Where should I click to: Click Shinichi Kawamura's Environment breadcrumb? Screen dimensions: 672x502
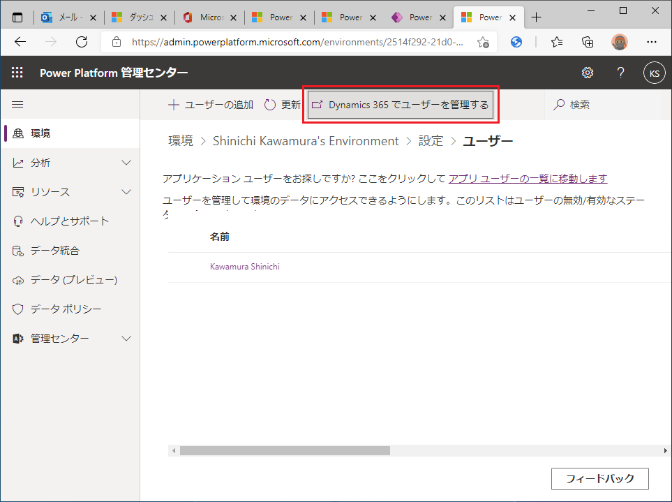tap(306, 140)
